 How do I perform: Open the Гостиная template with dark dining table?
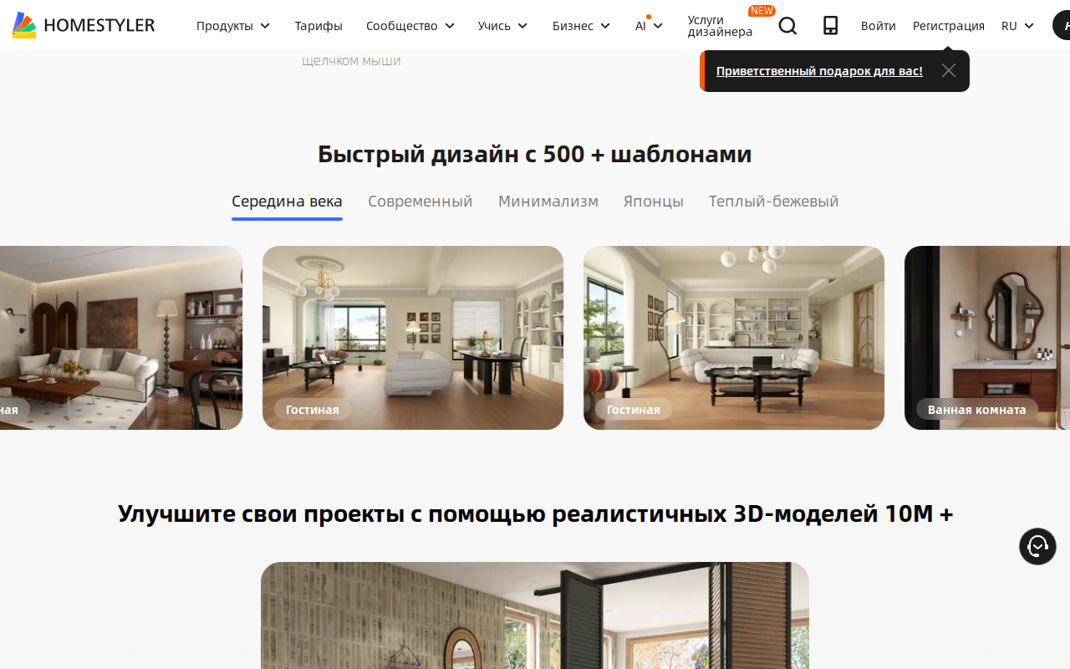pos(413,338)
